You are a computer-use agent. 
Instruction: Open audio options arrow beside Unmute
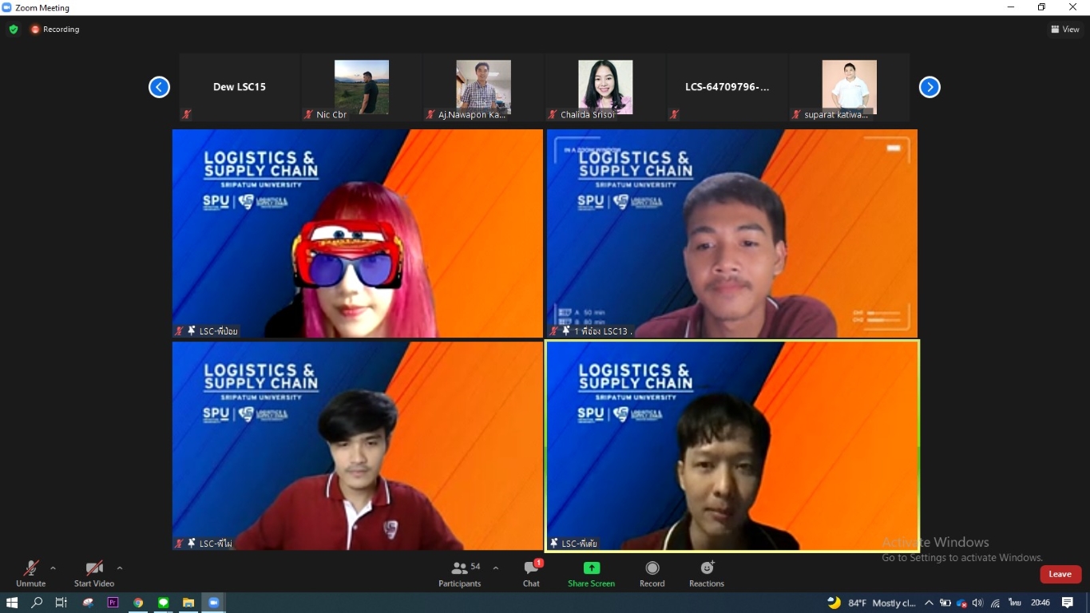point(53,568)
